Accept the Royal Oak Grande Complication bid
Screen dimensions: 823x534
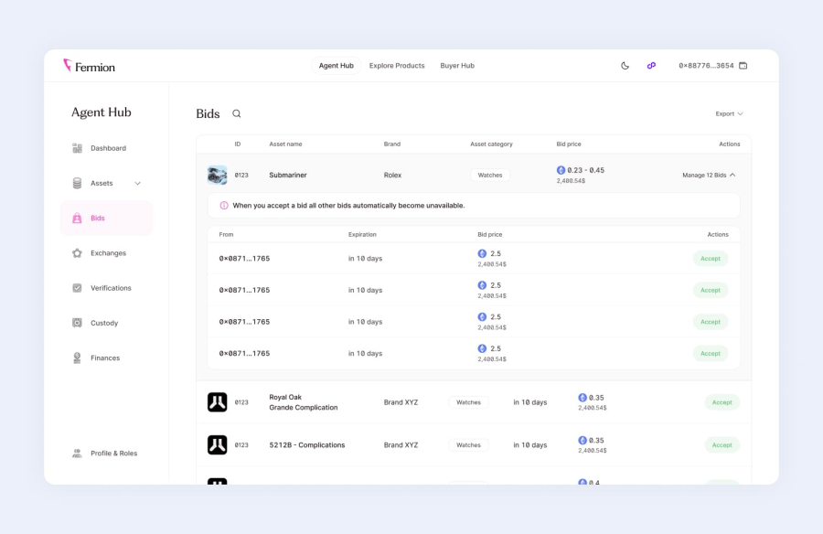click(x=721, y=402)
